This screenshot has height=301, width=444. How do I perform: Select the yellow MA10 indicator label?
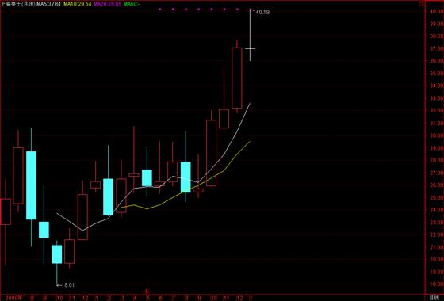78,4
